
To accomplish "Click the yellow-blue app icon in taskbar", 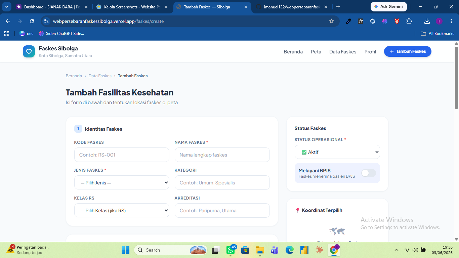I will click(304, 250).
